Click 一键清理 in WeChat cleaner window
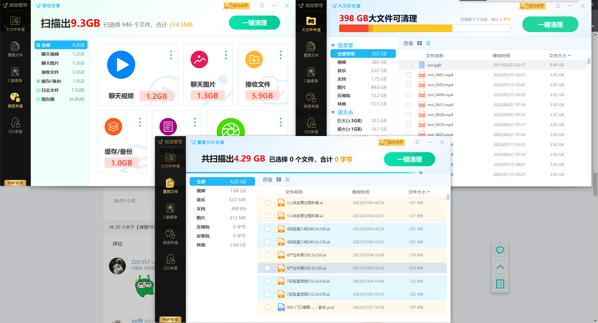The width and height of the screenshot is (598, 323). 254,23
